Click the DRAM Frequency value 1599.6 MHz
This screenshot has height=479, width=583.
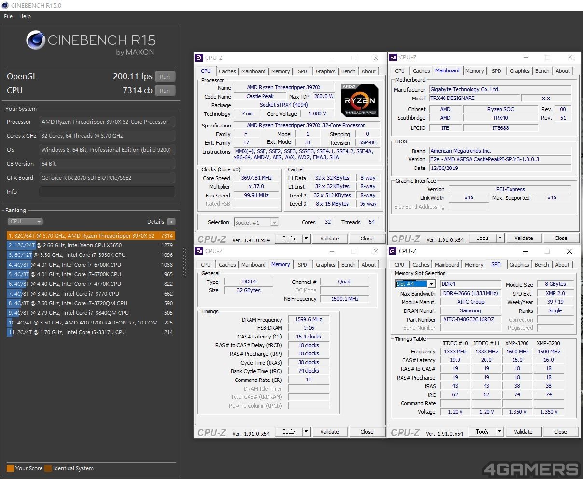pyautogui.click(x=309, y=320)
